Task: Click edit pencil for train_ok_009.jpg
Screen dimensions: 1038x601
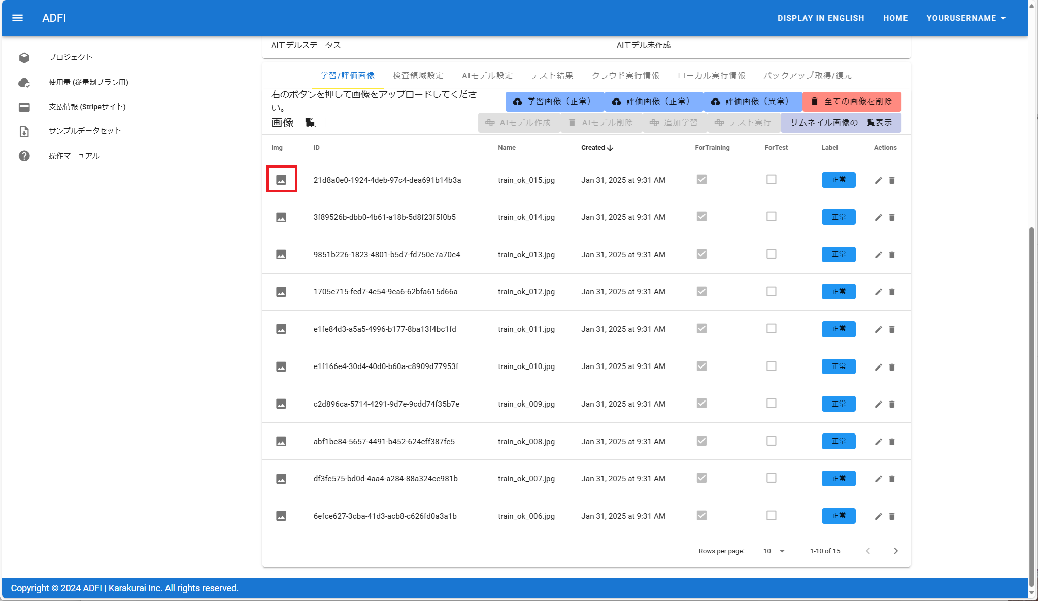Action: click(878, 404)
